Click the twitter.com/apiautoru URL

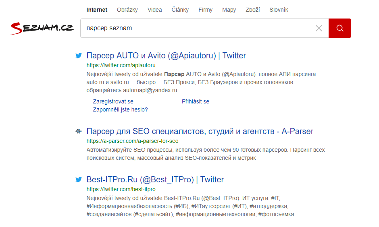pyautogui.click(x=121, y=65)
